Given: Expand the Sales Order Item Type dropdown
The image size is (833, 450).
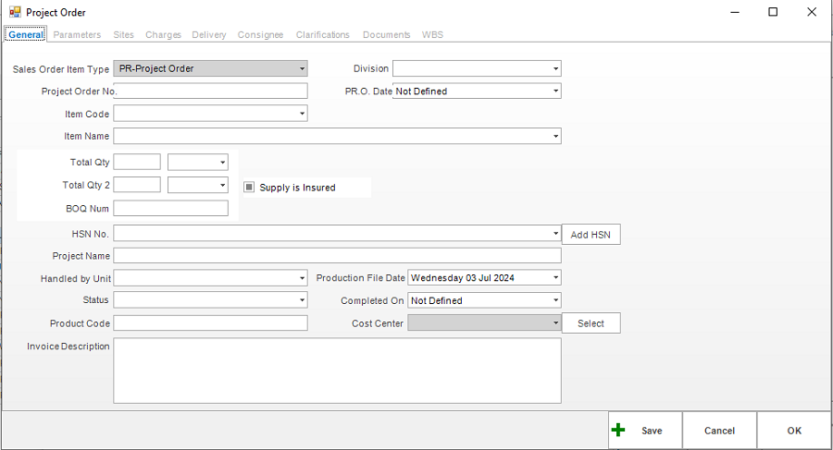Looking at the screenshot, I should [x=302, y=68].
